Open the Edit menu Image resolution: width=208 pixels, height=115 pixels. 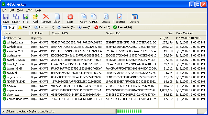(x=12, y=10)
